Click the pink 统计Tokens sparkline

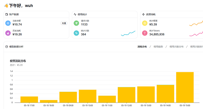pos(196,34)
